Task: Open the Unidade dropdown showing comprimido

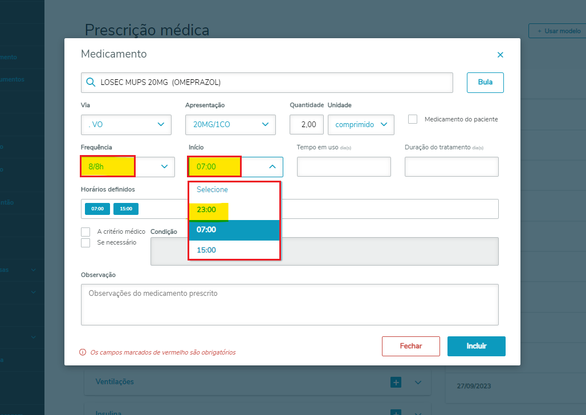Action: 361,124
